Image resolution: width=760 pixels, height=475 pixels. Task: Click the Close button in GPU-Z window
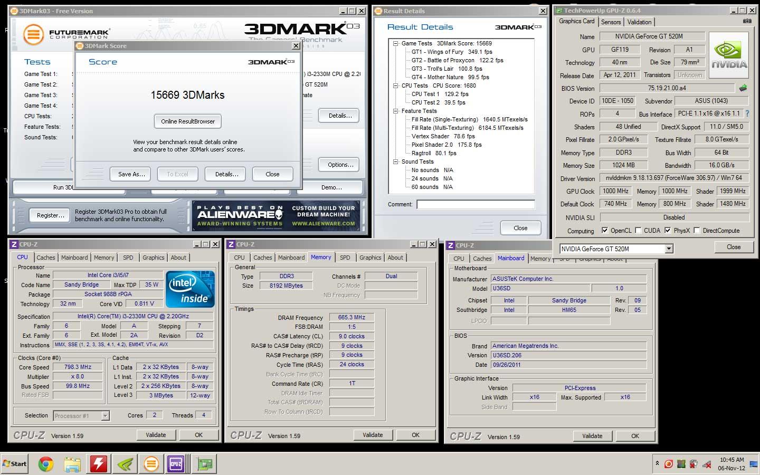(734, 247)
